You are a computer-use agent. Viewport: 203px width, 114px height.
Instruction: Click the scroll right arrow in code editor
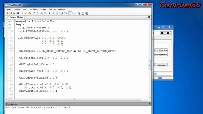147,100
